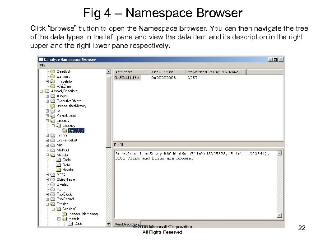Image resolution: width=325 pixels, height=244 pixels.
Task: Expand the NTFS tree node
Action: 47,175
